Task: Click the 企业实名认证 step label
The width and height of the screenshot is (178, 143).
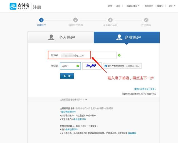Action: pos(110,25)
